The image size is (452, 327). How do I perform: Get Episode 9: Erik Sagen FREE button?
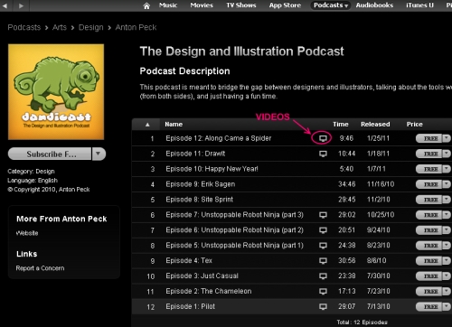[428, 184]
